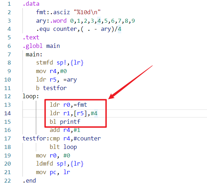Click the ary:.word declaration
This screenshot has height=189, width=207.
click(x=51, y=21)
